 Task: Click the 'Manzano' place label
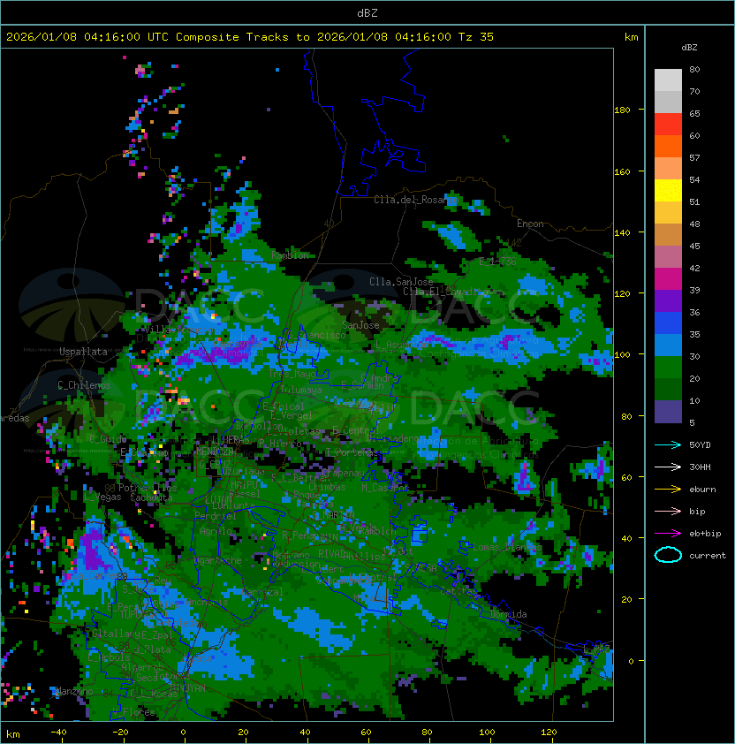pos(74,691)
